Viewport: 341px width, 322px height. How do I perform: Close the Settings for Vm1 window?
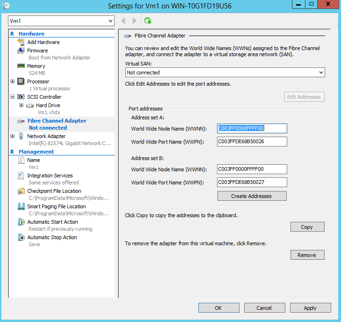tap(328, 4)
